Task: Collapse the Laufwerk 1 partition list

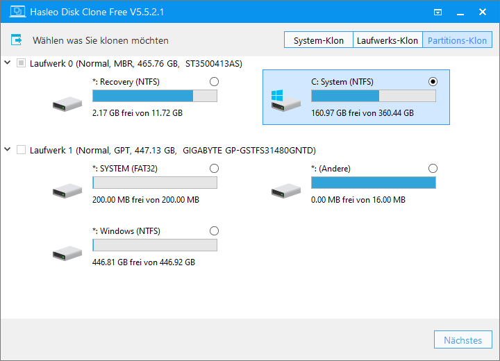Action: point(8,149)
